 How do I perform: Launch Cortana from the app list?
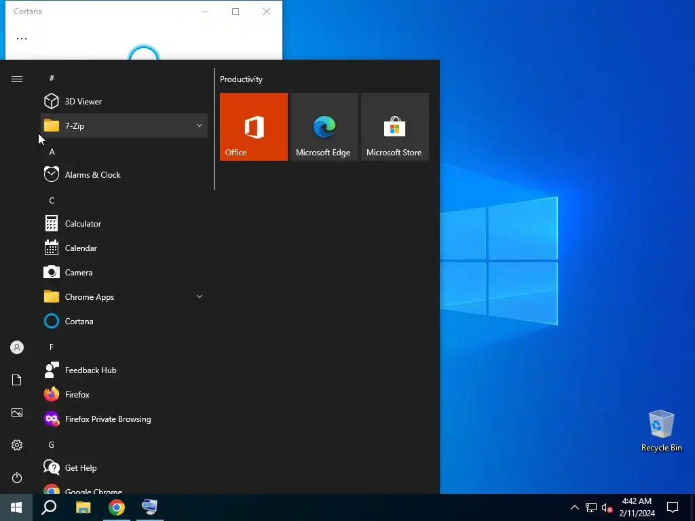click(124, 321)
